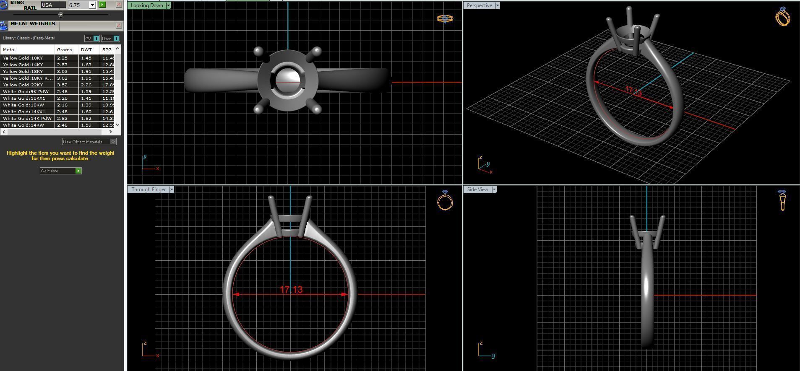
Task: Click the 17.13 dimension in Perspective view
Action: coord(633,91)
